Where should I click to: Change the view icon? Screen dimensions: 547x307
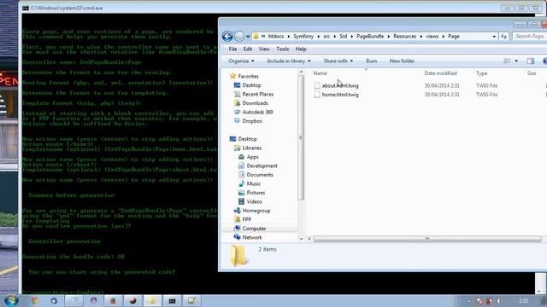pyautogui.click(x=507, y=61)
